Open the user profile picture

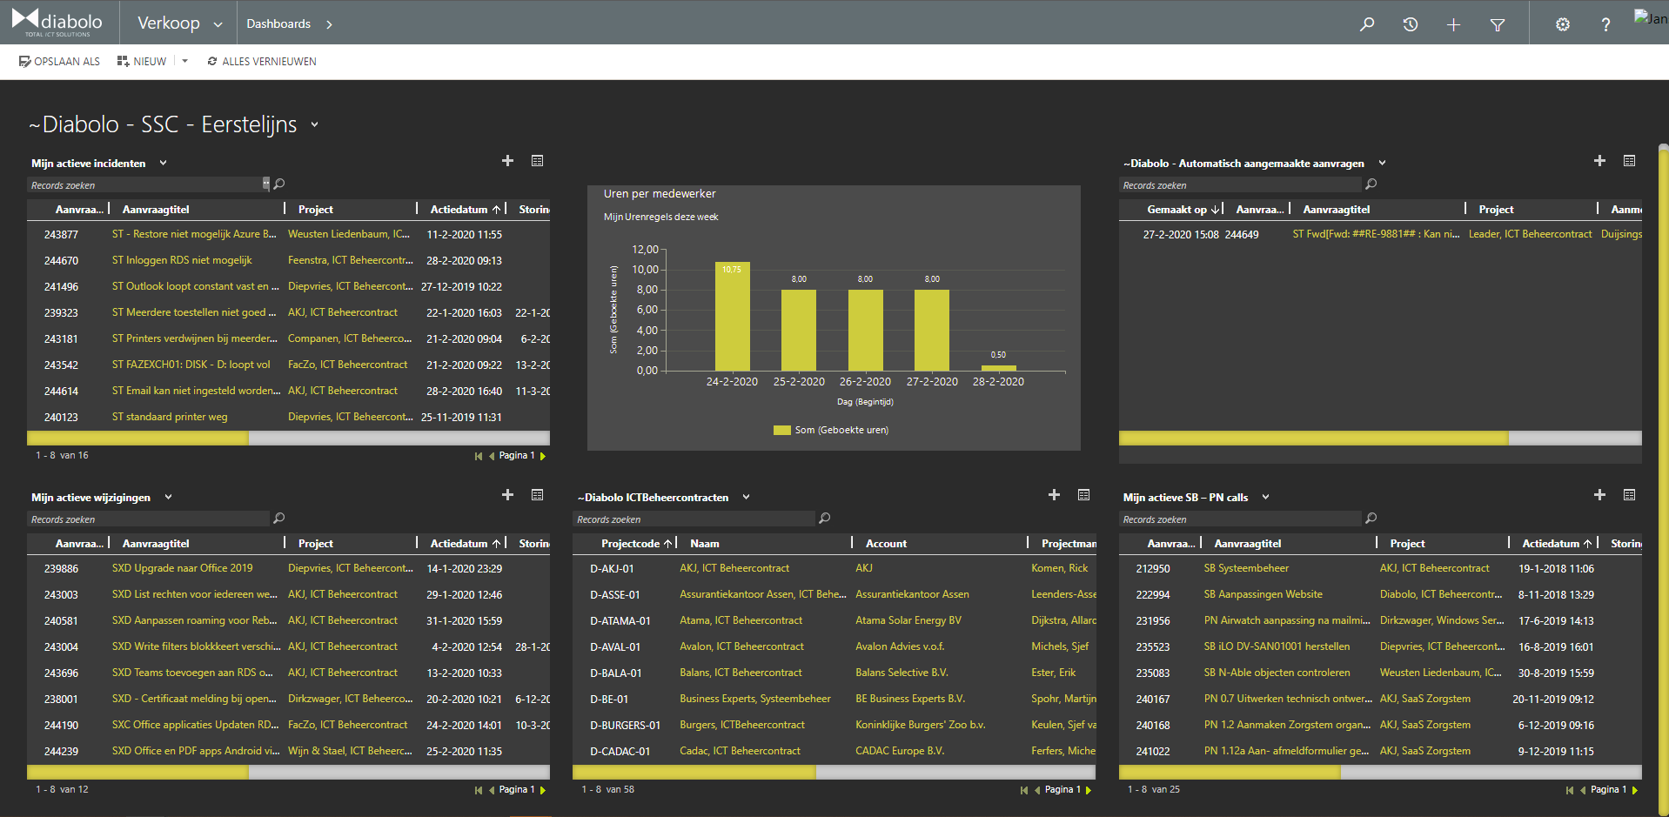pos(1650,19)
